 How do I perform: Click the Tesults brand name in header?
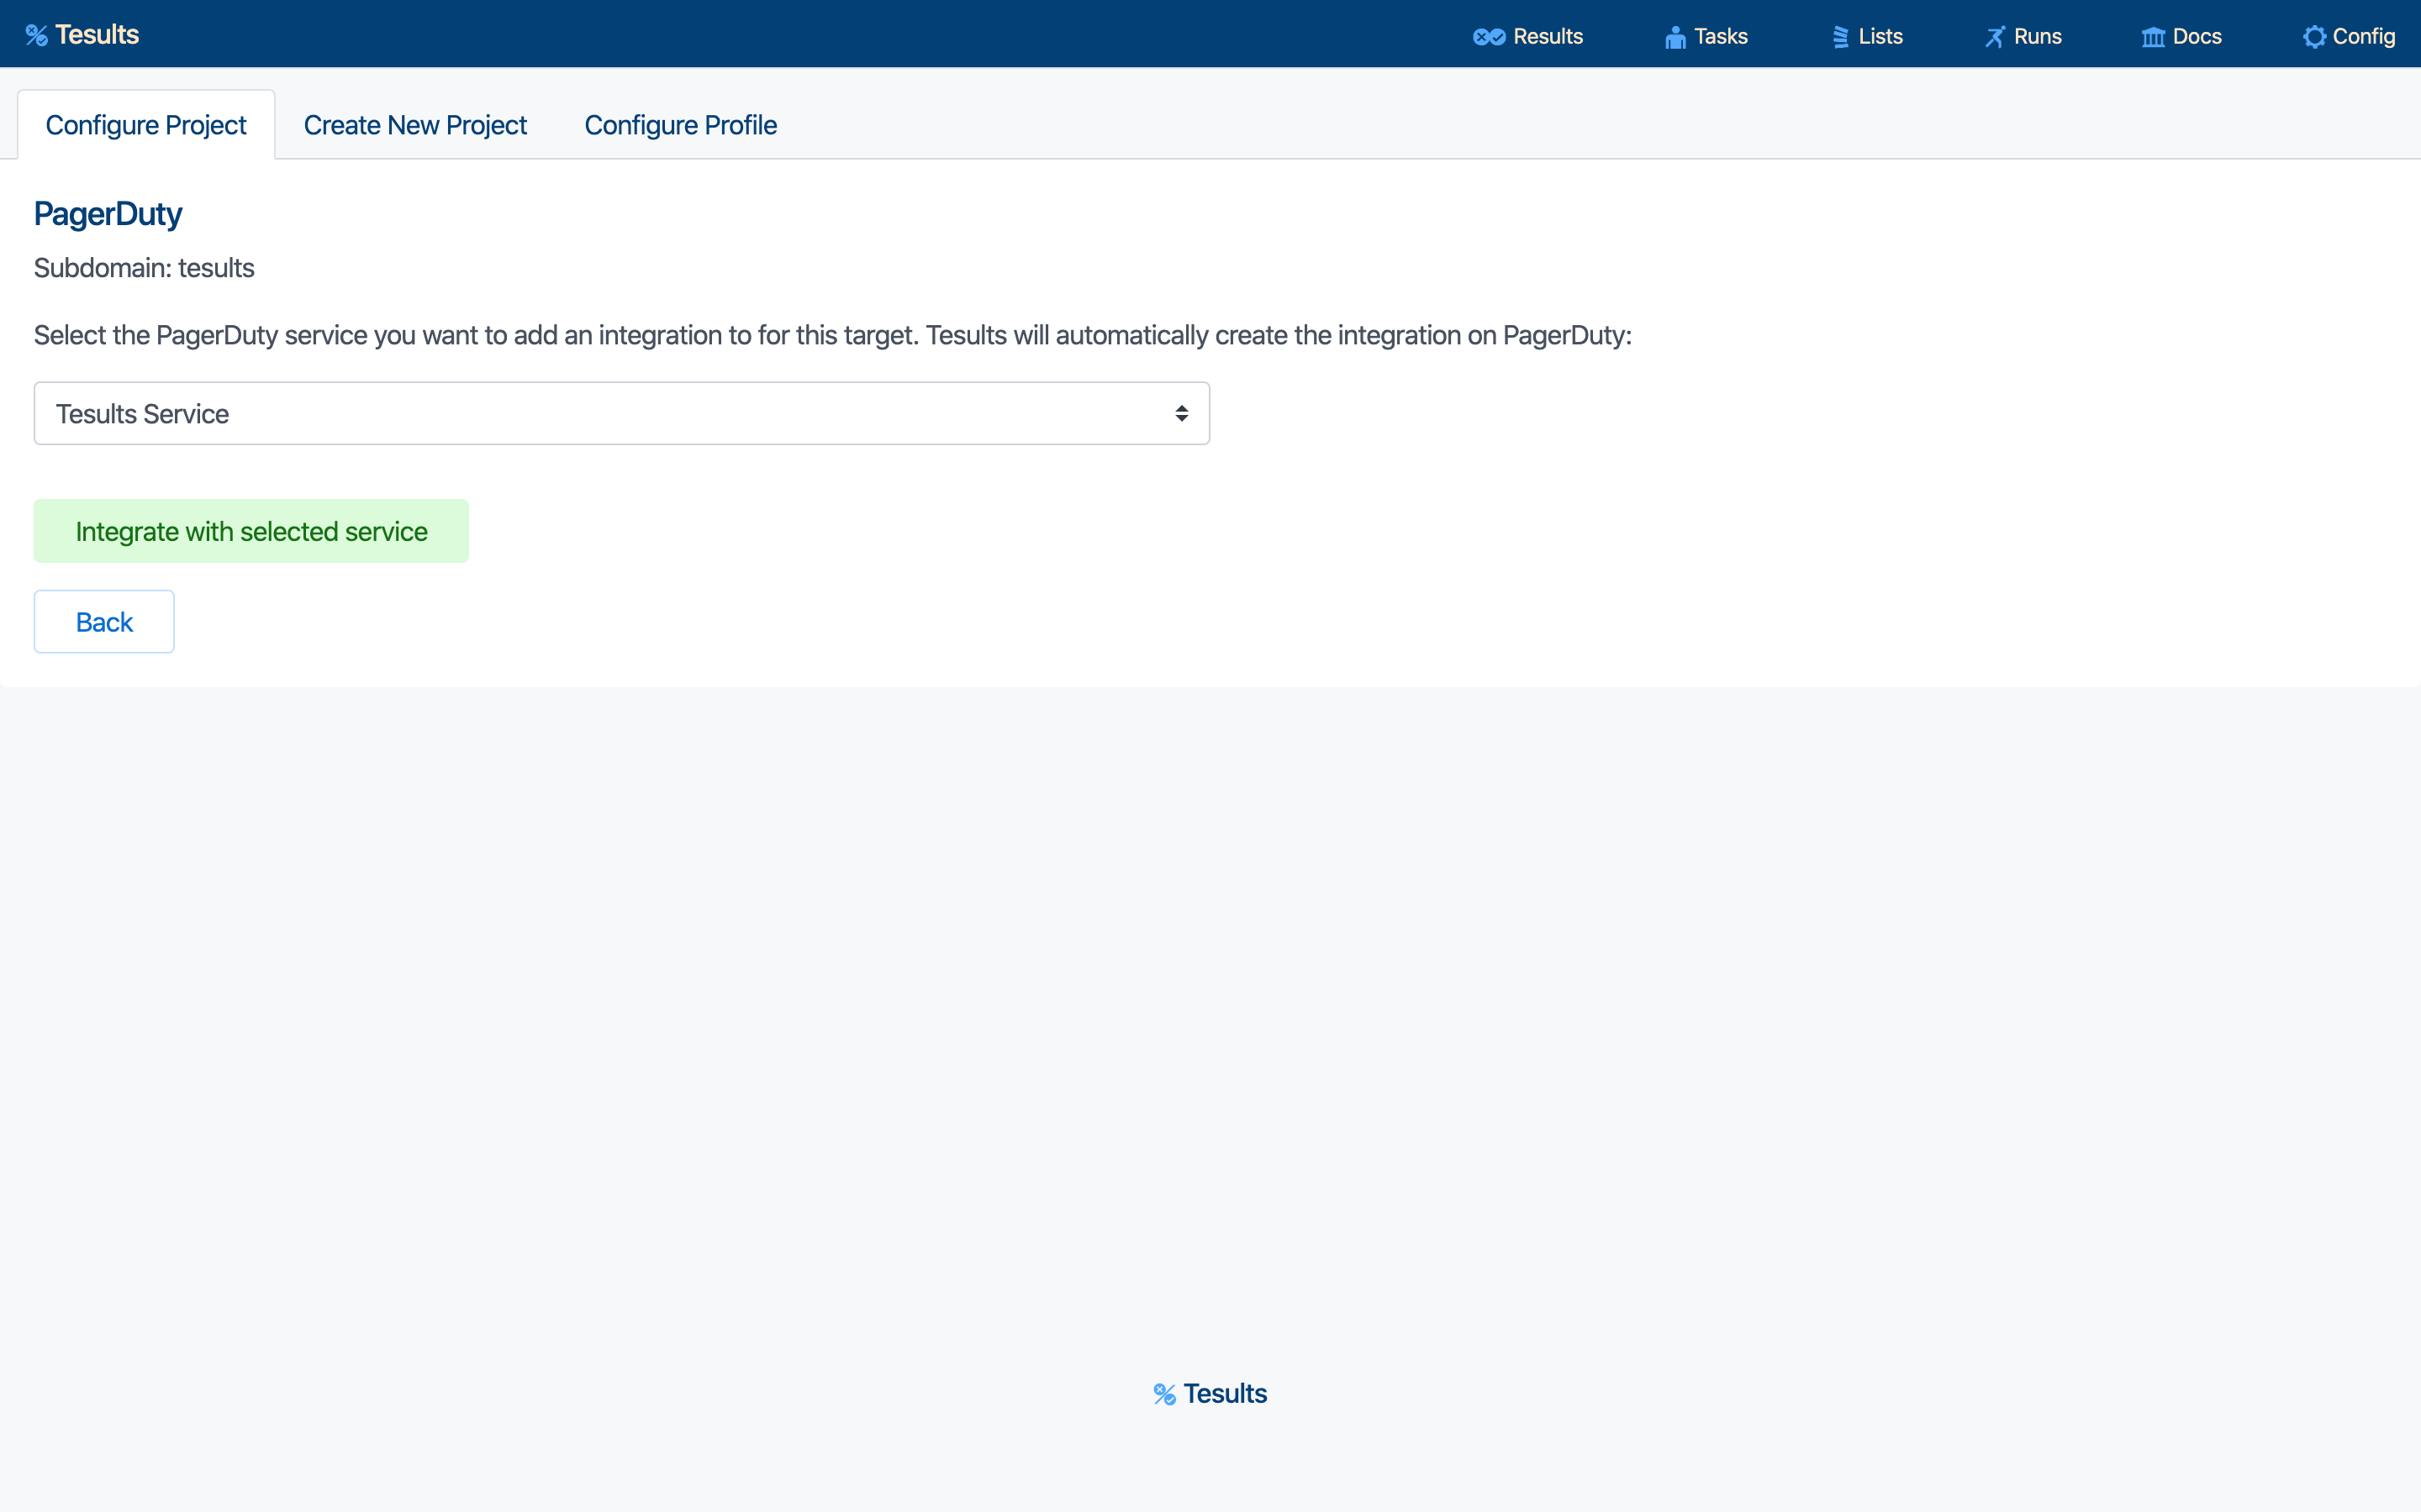[x=97, y=35]
